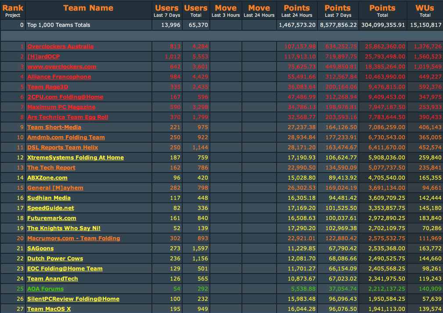Select the 8,577,856.22 points cell
Screen dimensions: 443x313
click(x=338, y=25)
